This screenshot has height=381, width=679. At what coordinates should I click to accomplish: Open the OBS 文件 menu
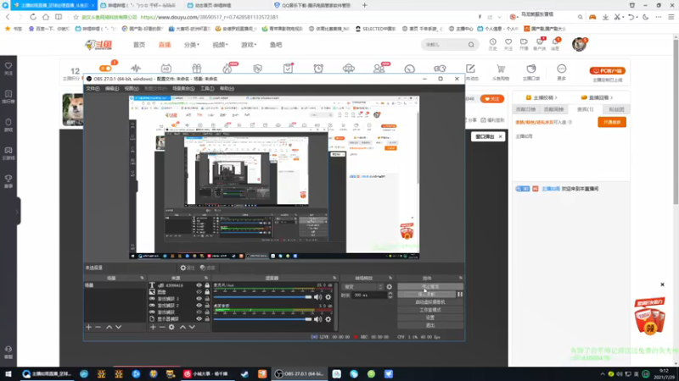click(x=93, y=89)
